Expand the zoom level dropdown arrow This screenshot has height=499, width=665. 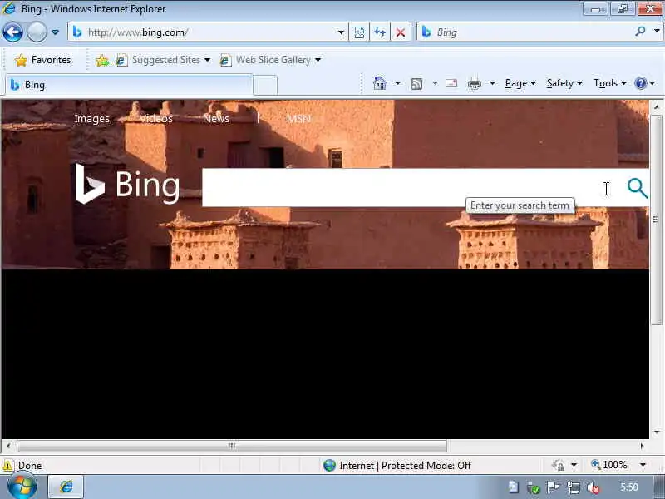pyautogui.click(x=643, y=465)
